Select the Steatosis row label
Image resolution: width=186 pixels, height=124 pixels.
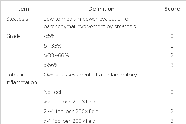[17, 19]
